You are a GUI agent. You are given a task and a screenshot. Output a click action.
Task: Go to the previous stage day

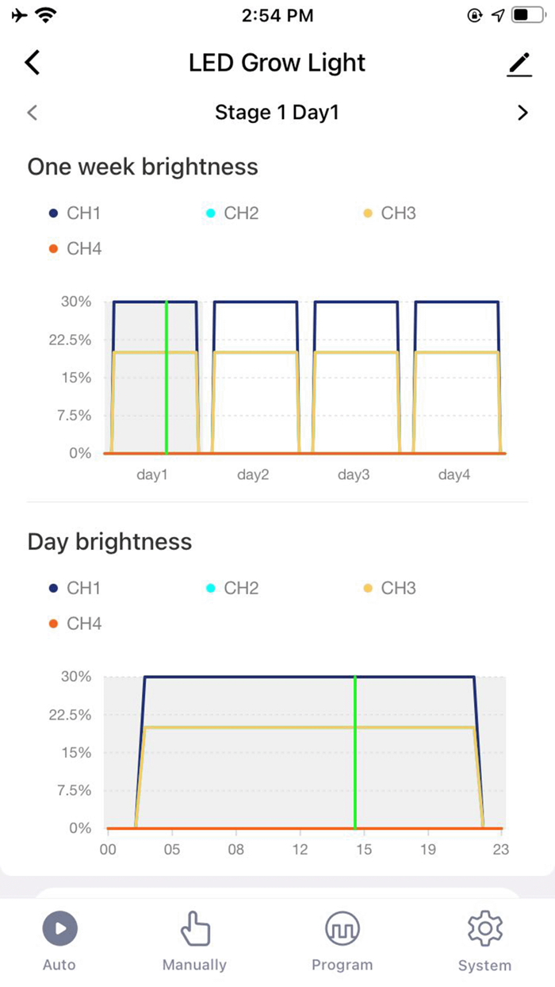point(33,113)
